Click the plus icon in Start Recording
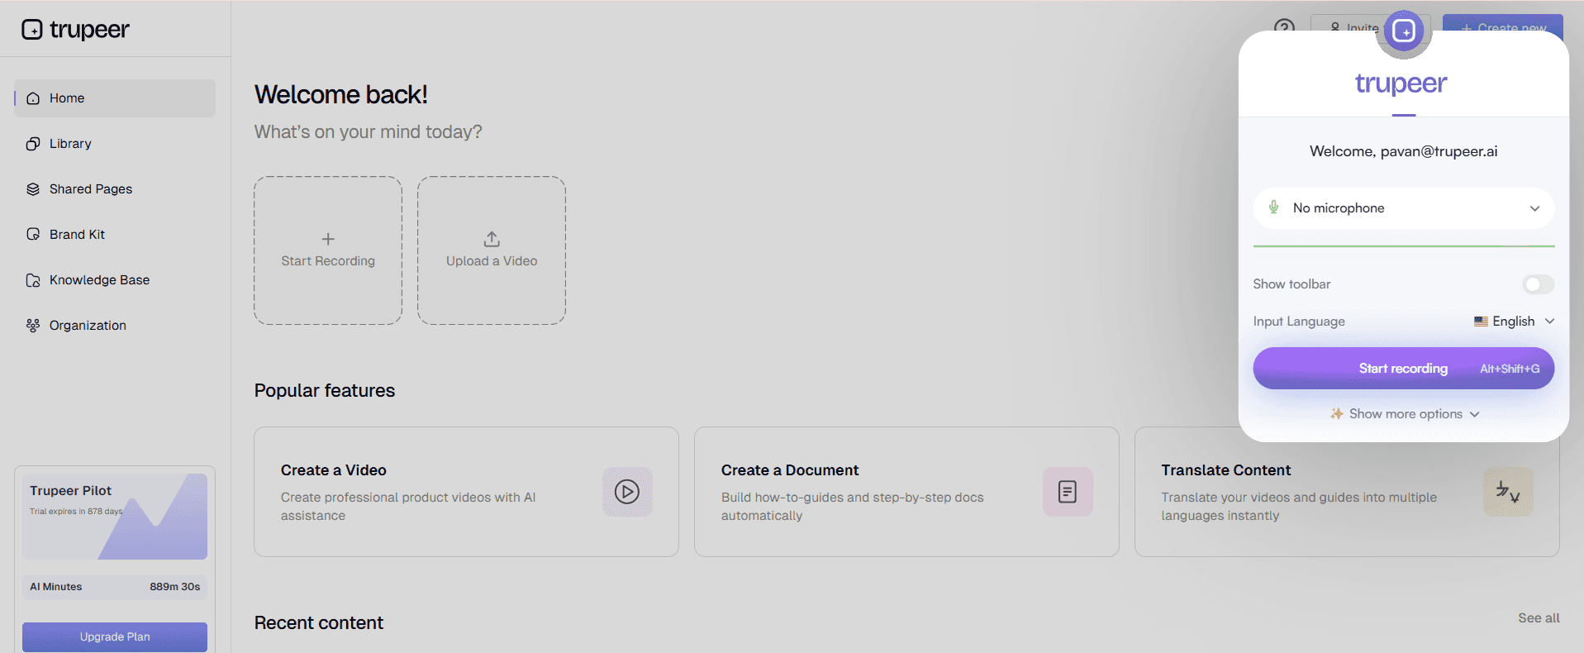Viewport: 1584px width, 653px height. pyautogui.click(x=328, y=239)
